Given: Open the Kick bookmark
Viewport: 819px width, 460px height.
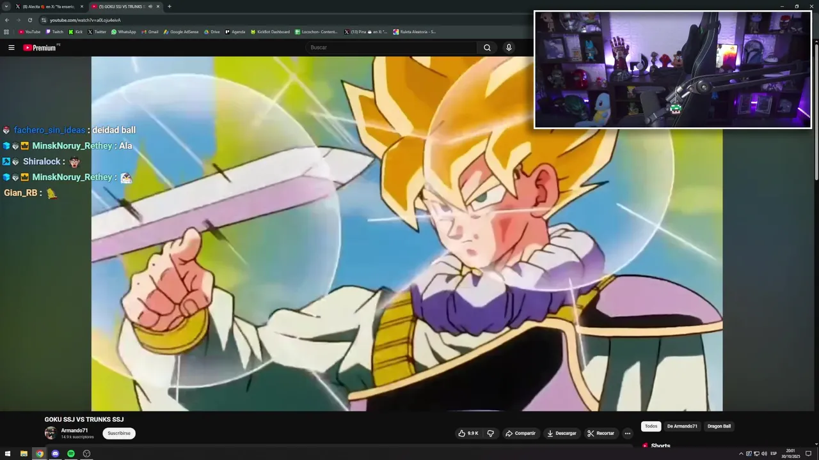Looking at the screenshot, I should (x=76, y=32).
